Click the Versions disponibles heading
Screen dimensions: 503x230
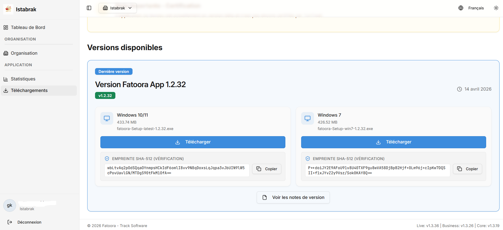[125, 47]
